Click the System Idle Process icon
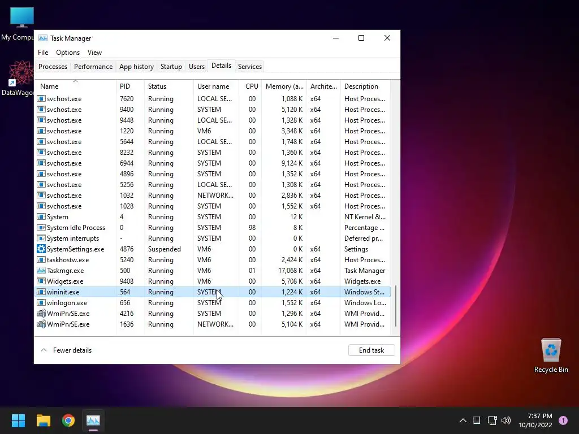 coord(41,228)
